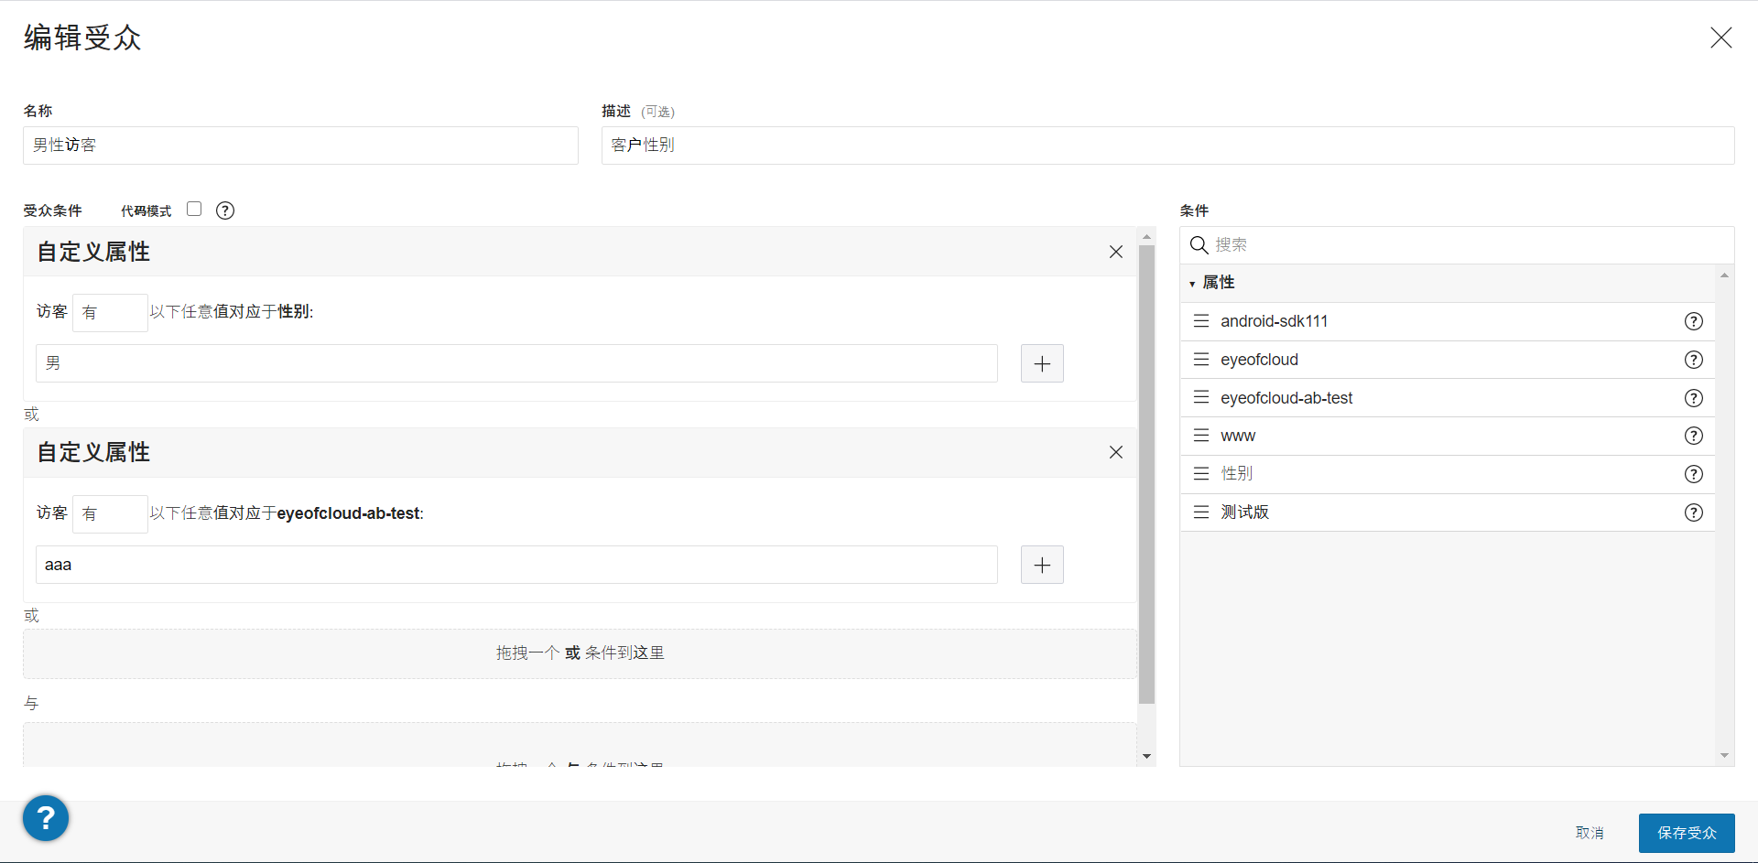Click the search magnifier icon
Viewport: 1758px width, 863px height.
tap(1199, 245)
